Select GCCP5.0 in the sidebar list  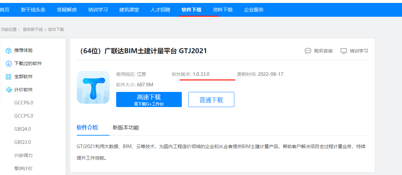(24, 116)
